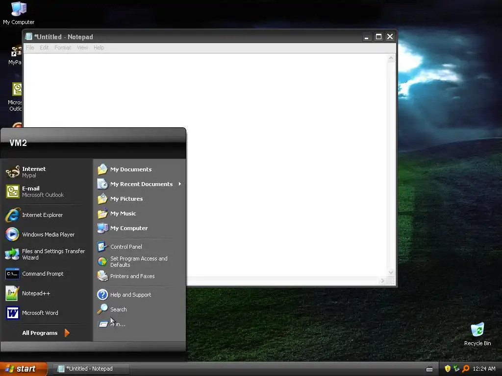The width and height of the screenshot is (502, 376).
Task: Click the VM2 user name header
Action: [18, 143]
